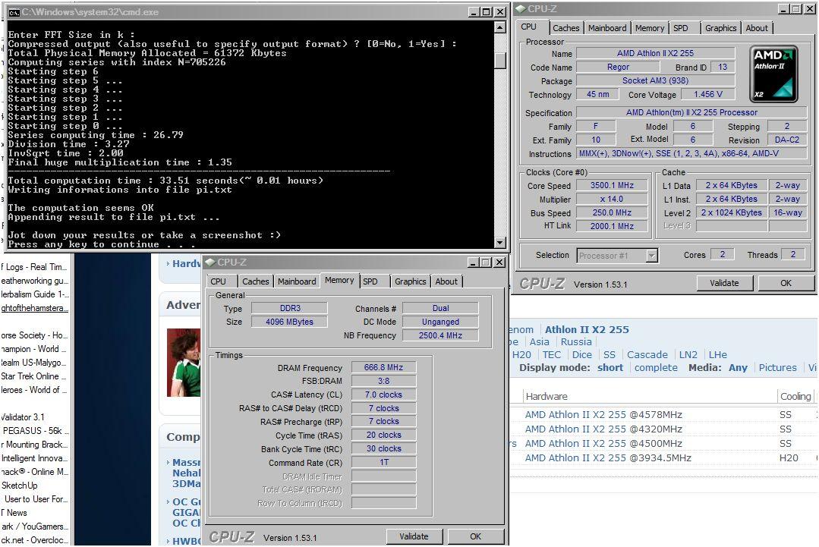Open Mainboard tab in upper CPU-Z
Viewport: 819px width, 547px height.
coord(607,28)
